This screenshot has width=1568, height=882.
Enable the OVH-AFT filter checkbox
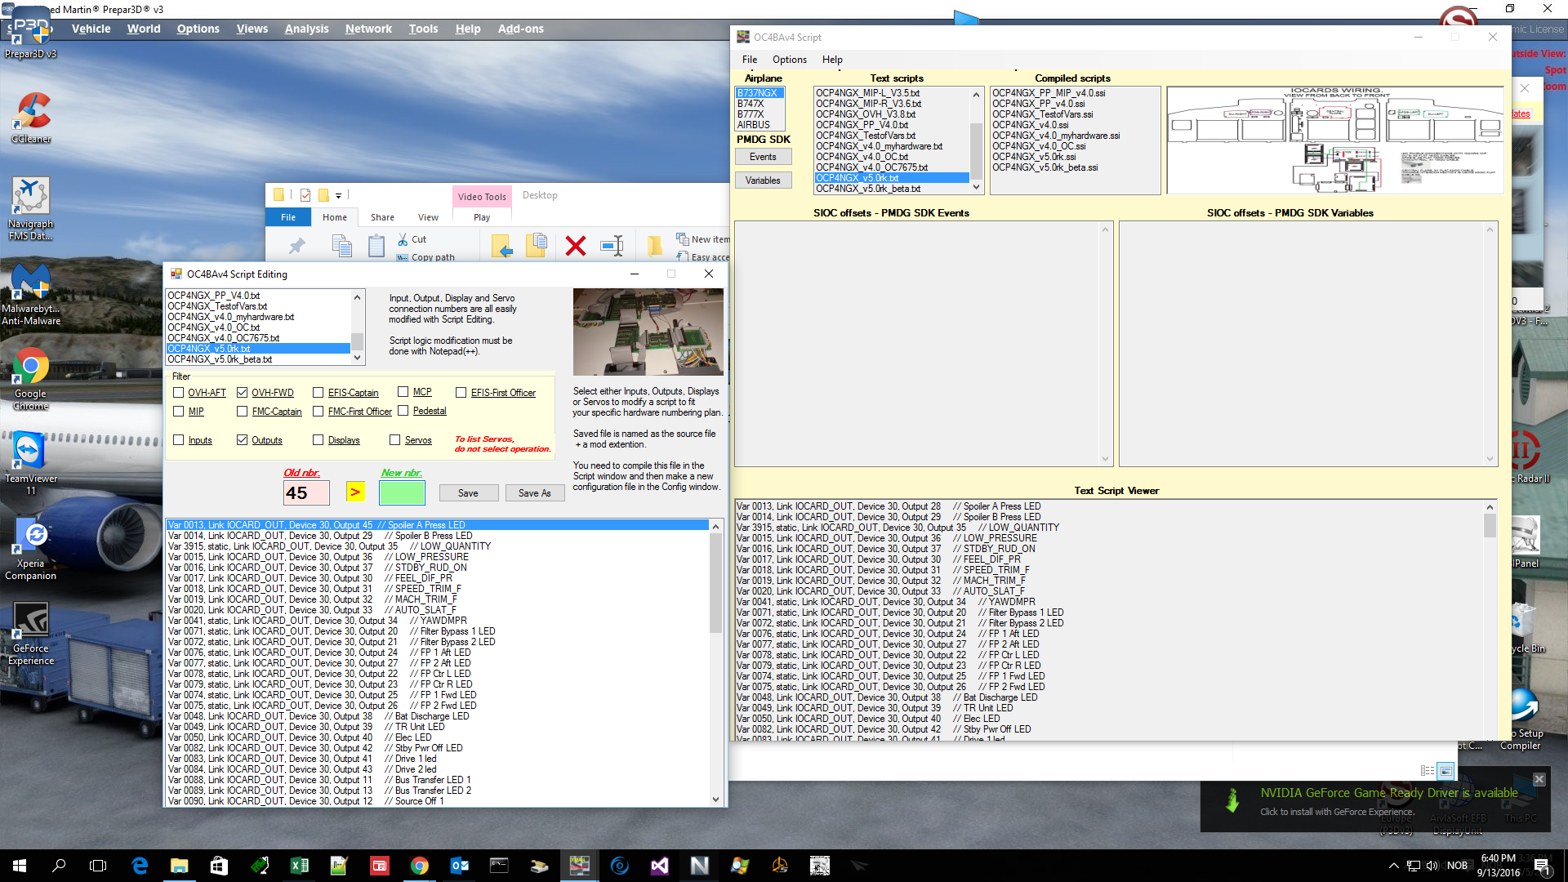tap(179, 393)
